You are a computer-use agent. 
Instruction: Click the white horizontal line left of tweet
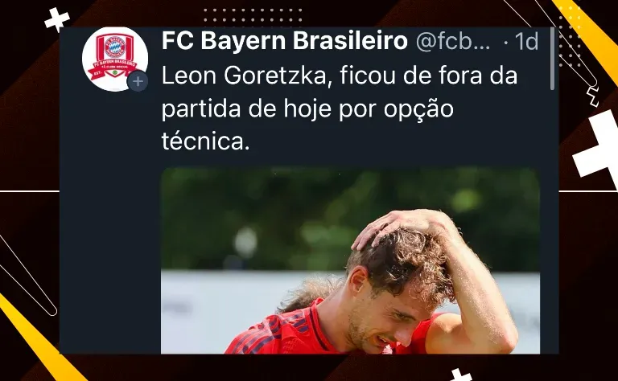[x=30, y=191]
